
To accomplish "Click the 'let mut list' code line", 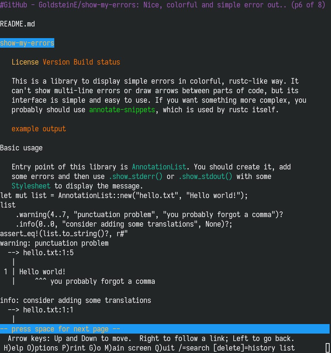I will point(124,196).
